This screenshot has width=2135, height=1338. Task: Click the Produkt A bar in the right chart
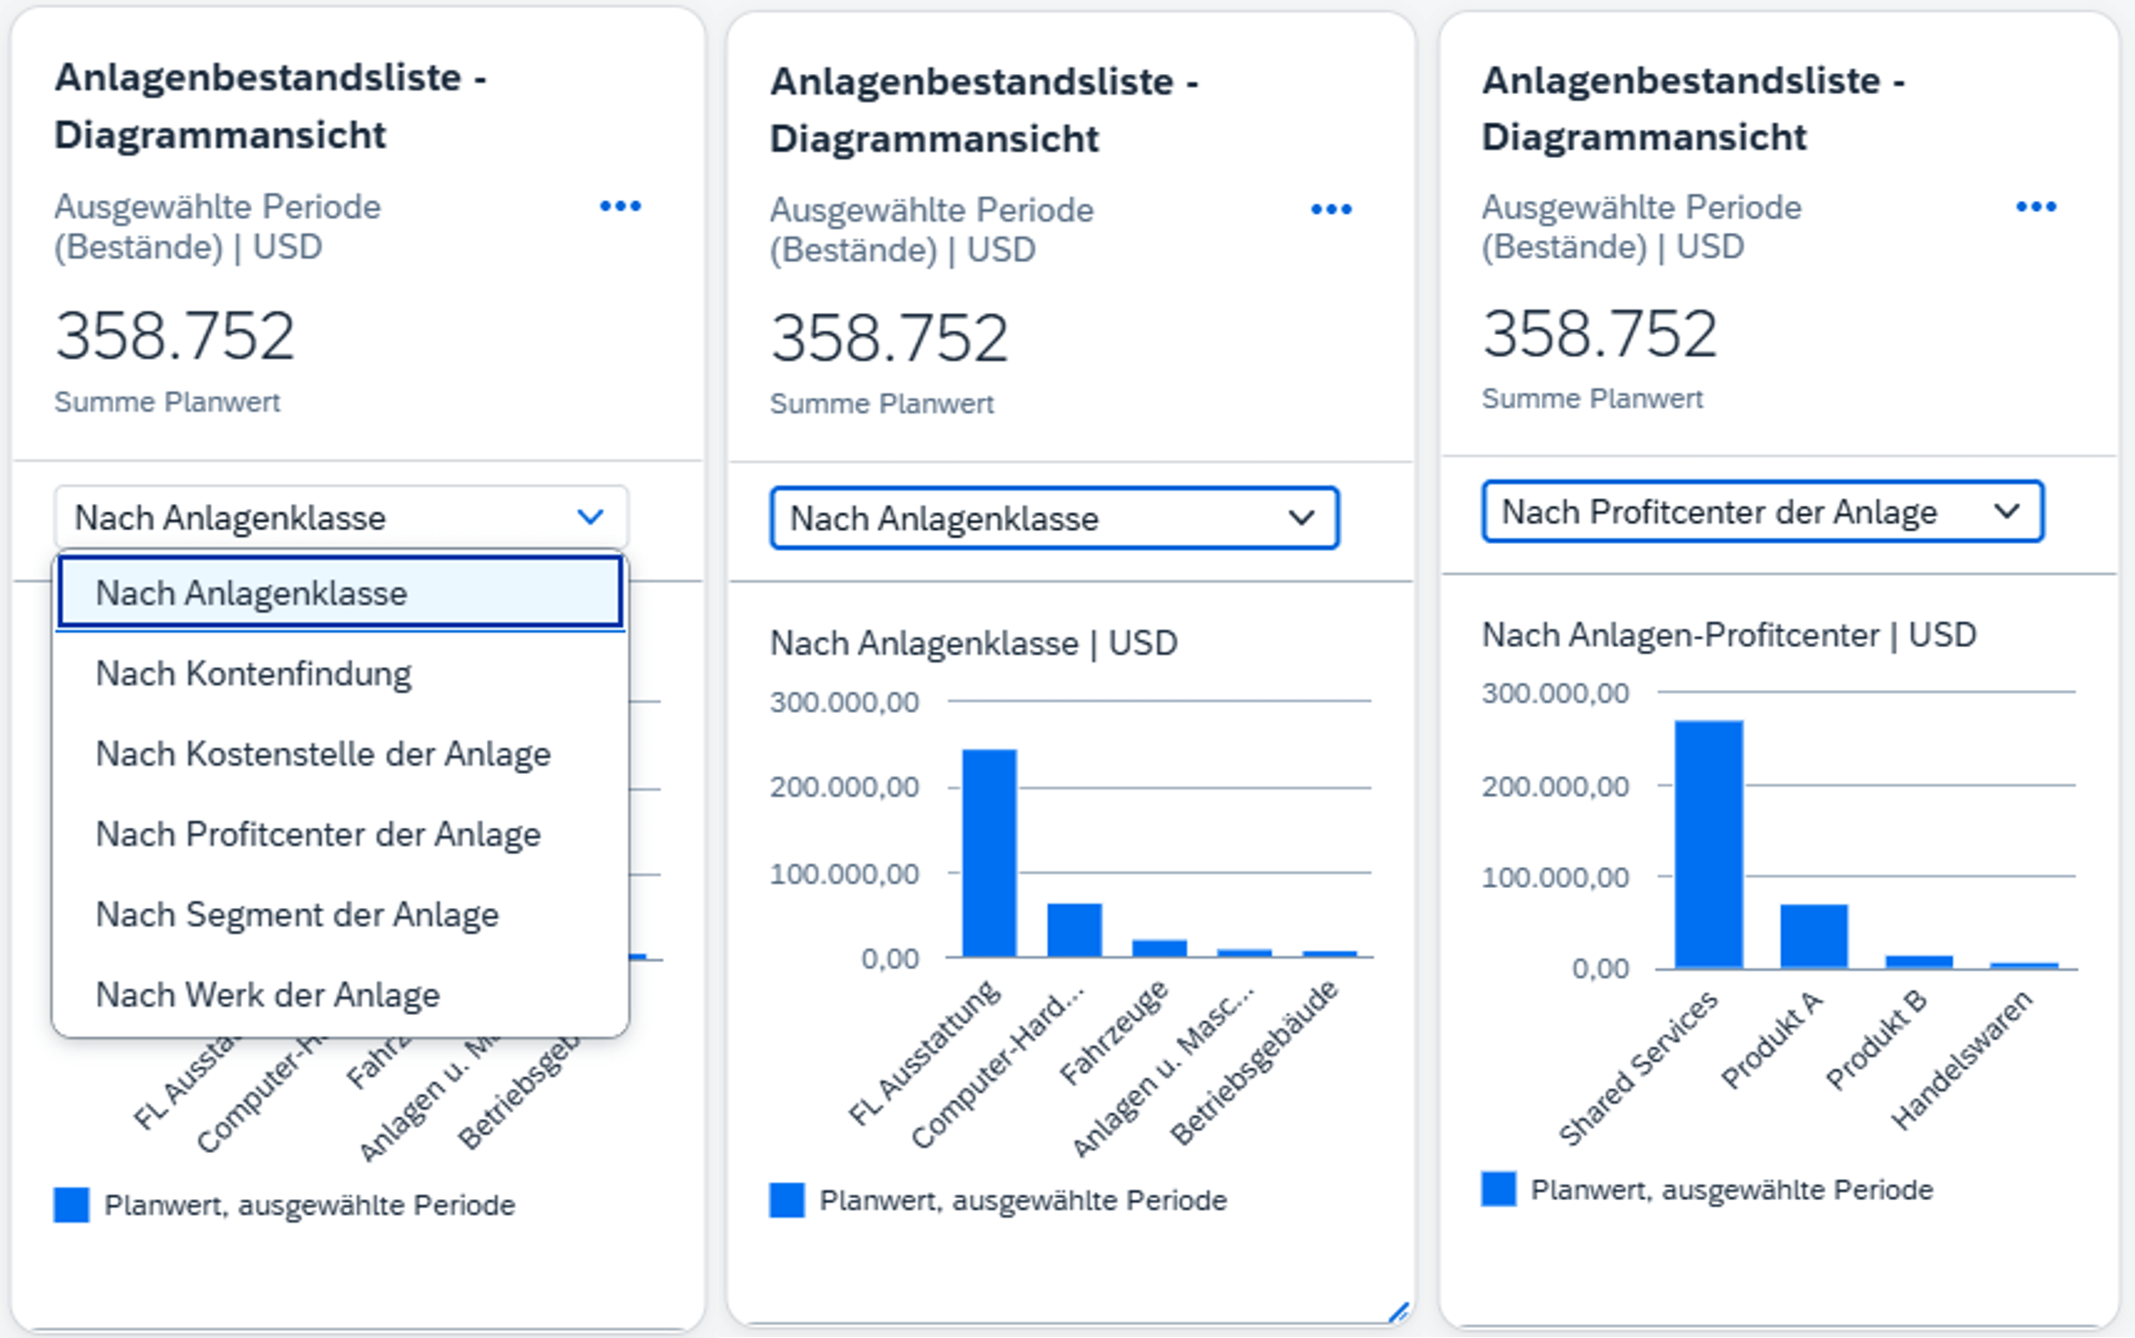tap(1814, 936)
